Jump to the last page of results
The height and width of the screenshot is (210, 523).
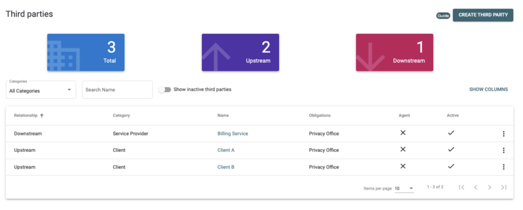click(504, 188)
